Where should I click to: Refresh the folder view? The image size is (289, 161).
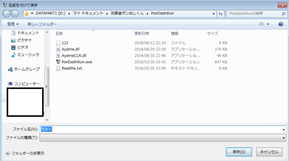(x=220, y=14)
